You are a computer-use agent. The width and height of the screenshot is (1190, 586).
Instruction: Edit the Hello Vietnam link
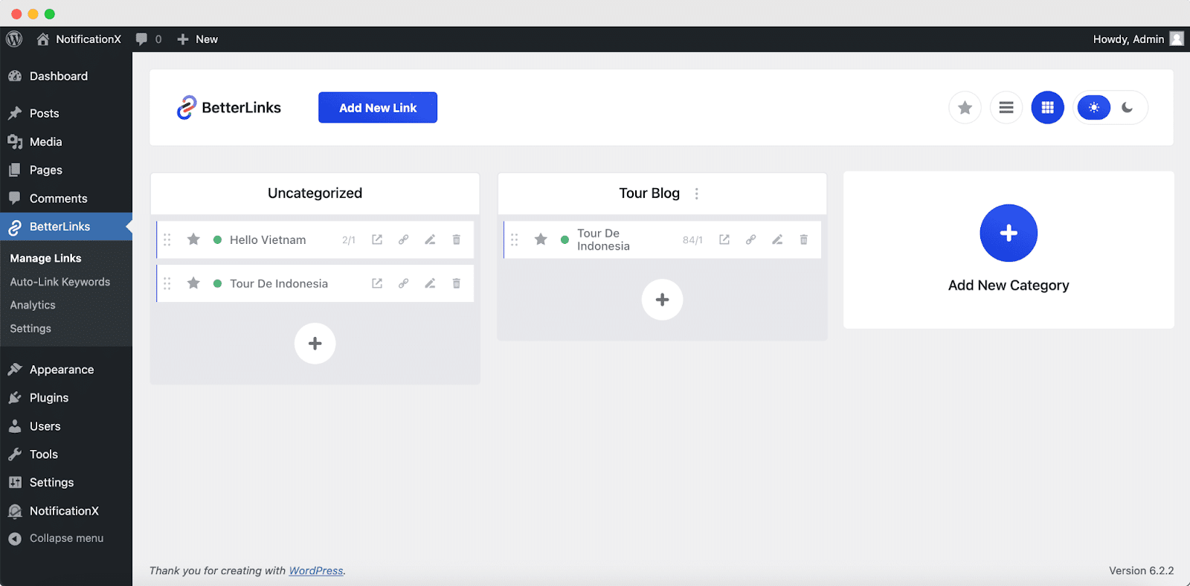[430, 239]
